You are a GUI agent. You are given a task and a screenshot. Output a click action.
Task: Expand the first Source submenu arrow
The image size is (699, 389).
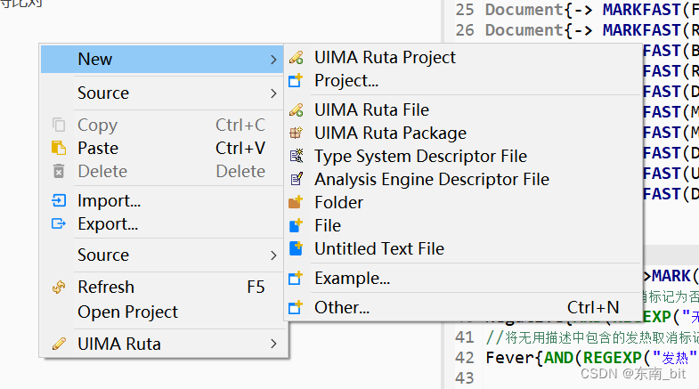tap(273, 93)
